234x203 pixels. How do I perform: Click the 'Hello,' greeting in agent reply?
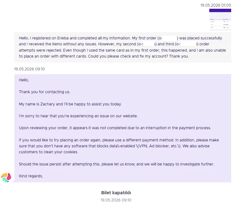click(24, 80)
